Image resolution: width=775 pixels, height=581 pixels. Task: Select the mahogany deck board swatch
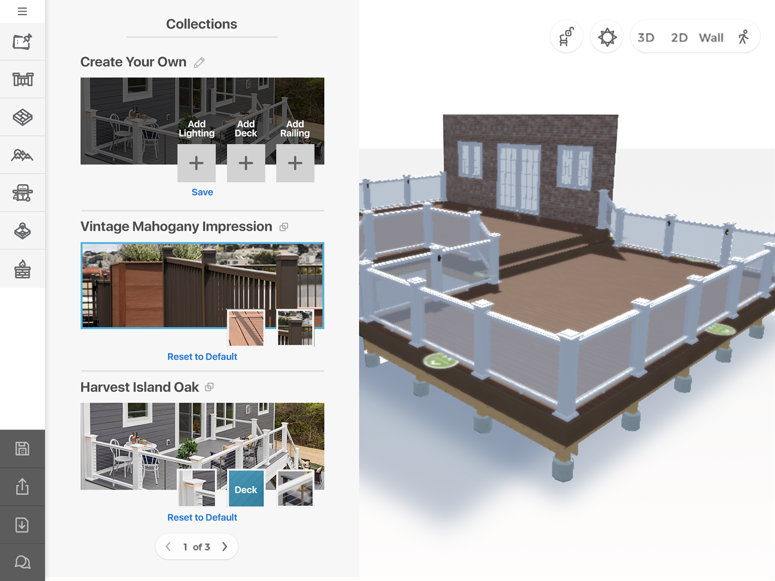click(x=246, y=328)
